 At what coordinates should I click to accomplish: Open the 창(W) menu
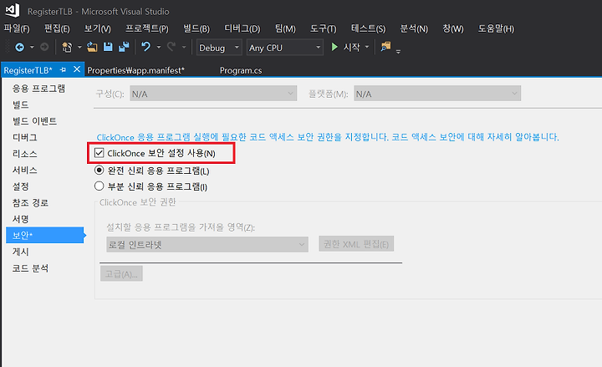coord(453,28)
